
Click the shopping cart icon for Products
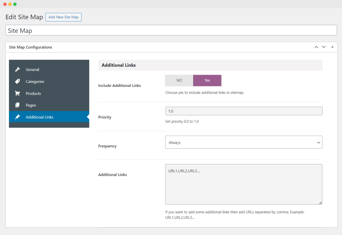[17, 94]
